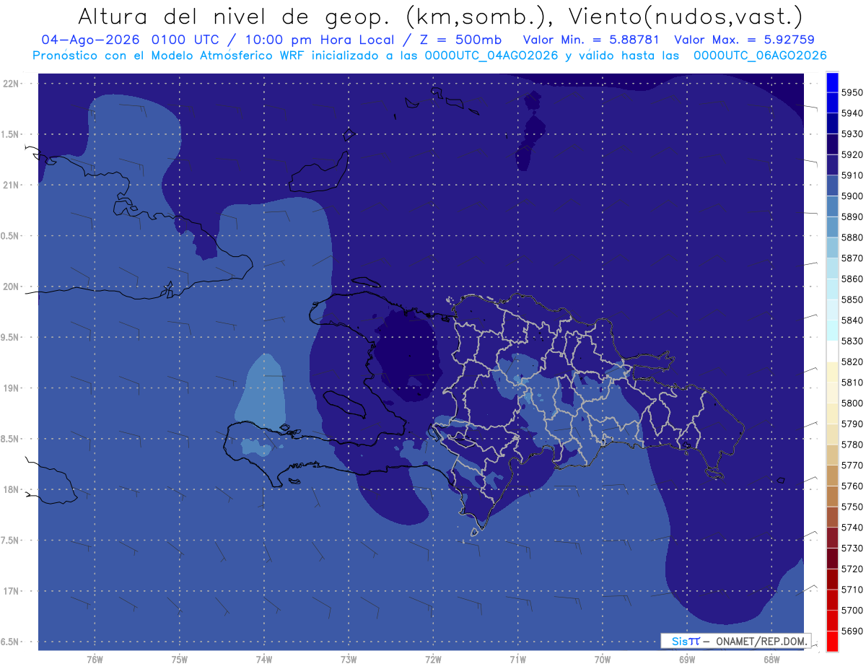Click the 70W longitude label
This screenshot has width=866, height=669.
pyautogui.click(x=603, y=660)
